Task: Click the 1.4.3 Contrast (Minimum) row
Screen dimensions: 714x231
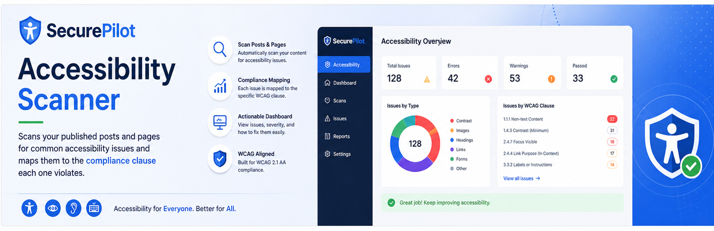Action: [x=560, y=131]
